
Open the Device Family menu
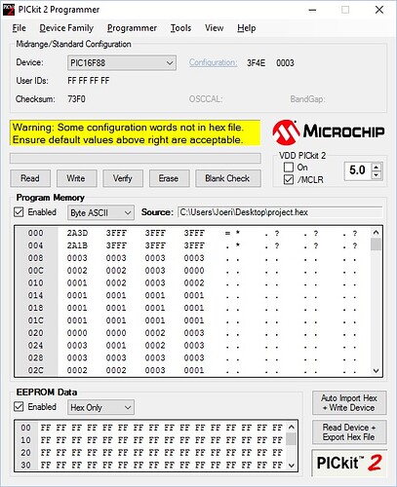pyautogui.click(x=66, y=28)
